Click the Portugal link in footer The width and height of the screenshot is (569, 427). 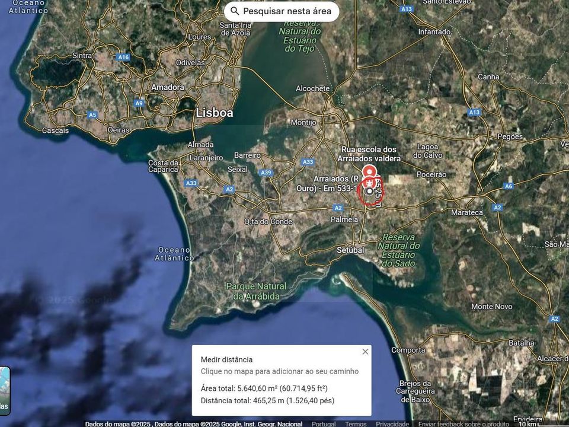[324, 423]
